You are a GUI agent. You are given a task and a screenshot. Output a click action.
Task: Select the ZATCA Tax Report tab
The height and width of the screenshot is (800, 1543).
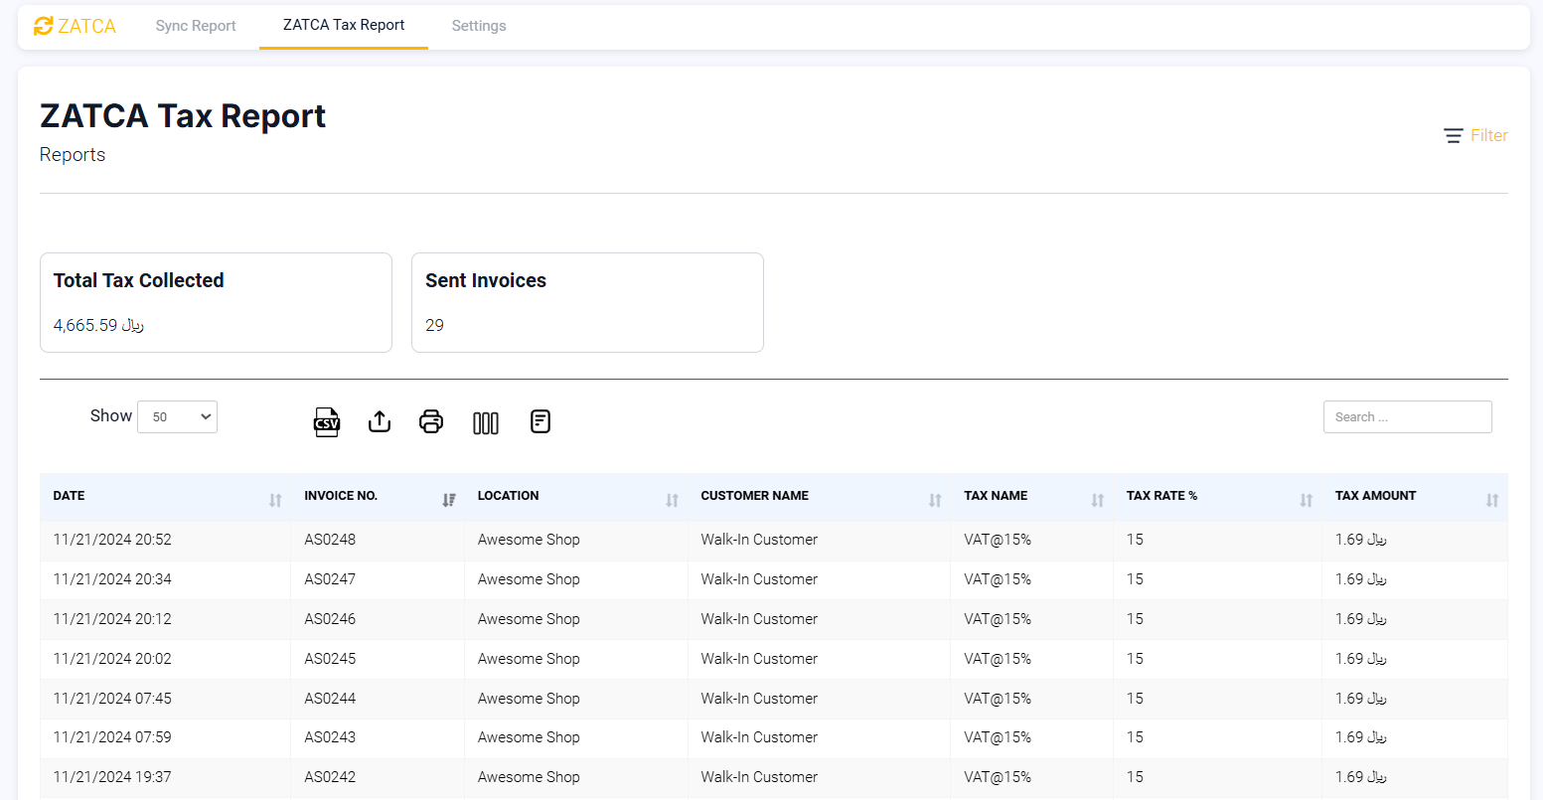coord(343,25)
